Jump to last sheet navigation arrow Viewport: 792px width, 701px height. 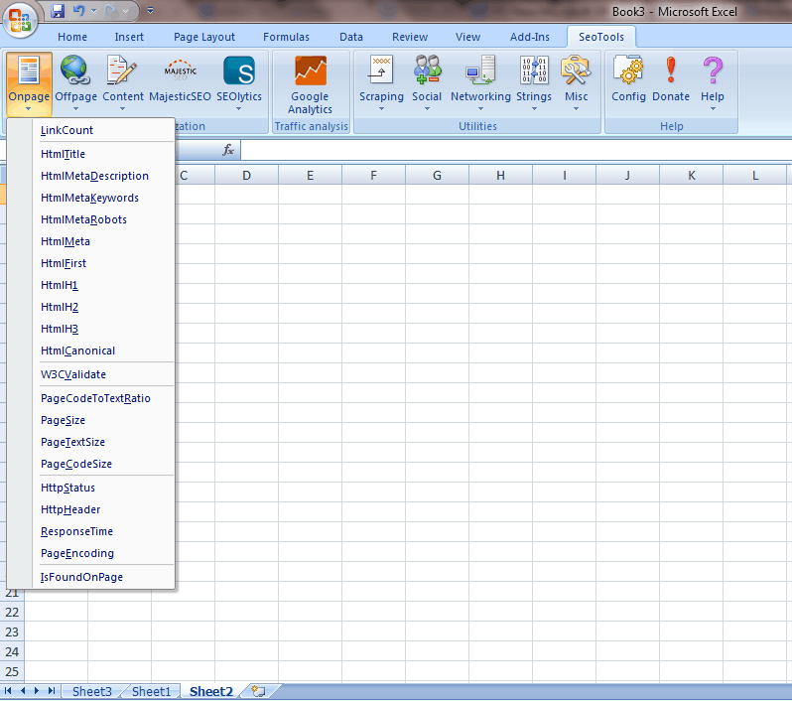point(51,691)
